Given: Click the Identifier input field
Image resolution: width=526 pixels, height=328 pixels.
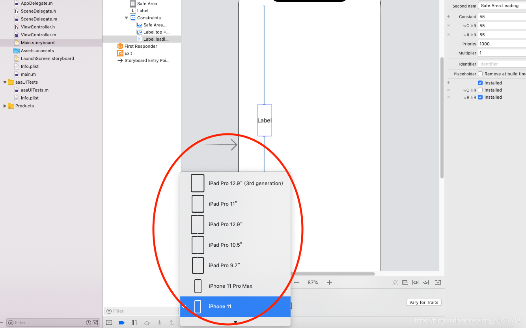Looking at the screenshot, I should (x=502, y=64).
